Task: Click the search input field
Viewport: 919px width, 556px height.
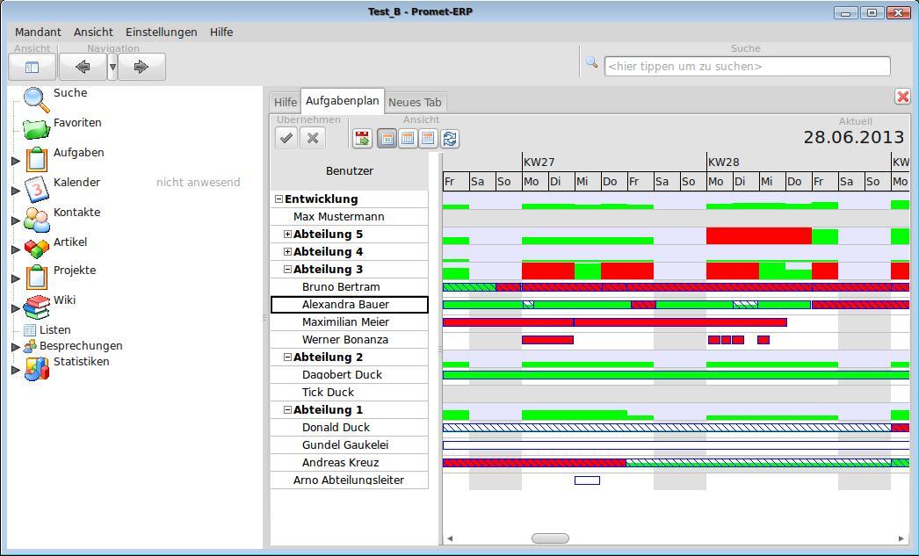Action: pos(748,66)
